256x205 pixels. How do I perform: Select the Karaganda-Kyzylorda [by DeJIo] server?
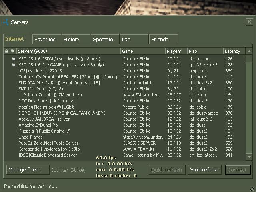tap(124, 149)
